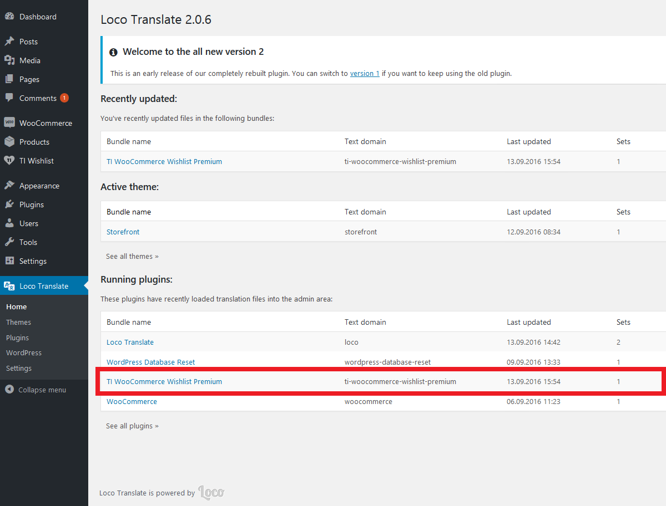Click the Users person icon
The width and height of the screenshot is (666, 506).
point(9,223)
